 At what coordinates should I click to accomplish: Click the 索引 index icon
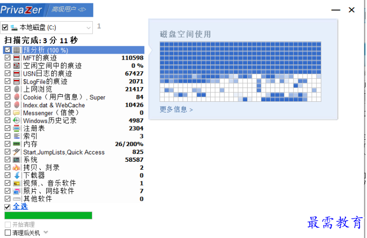click(16, 136)
